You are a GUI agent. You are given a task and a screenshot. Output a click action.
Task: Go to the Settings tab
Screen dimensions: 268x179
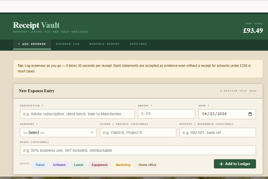(138, 44)
